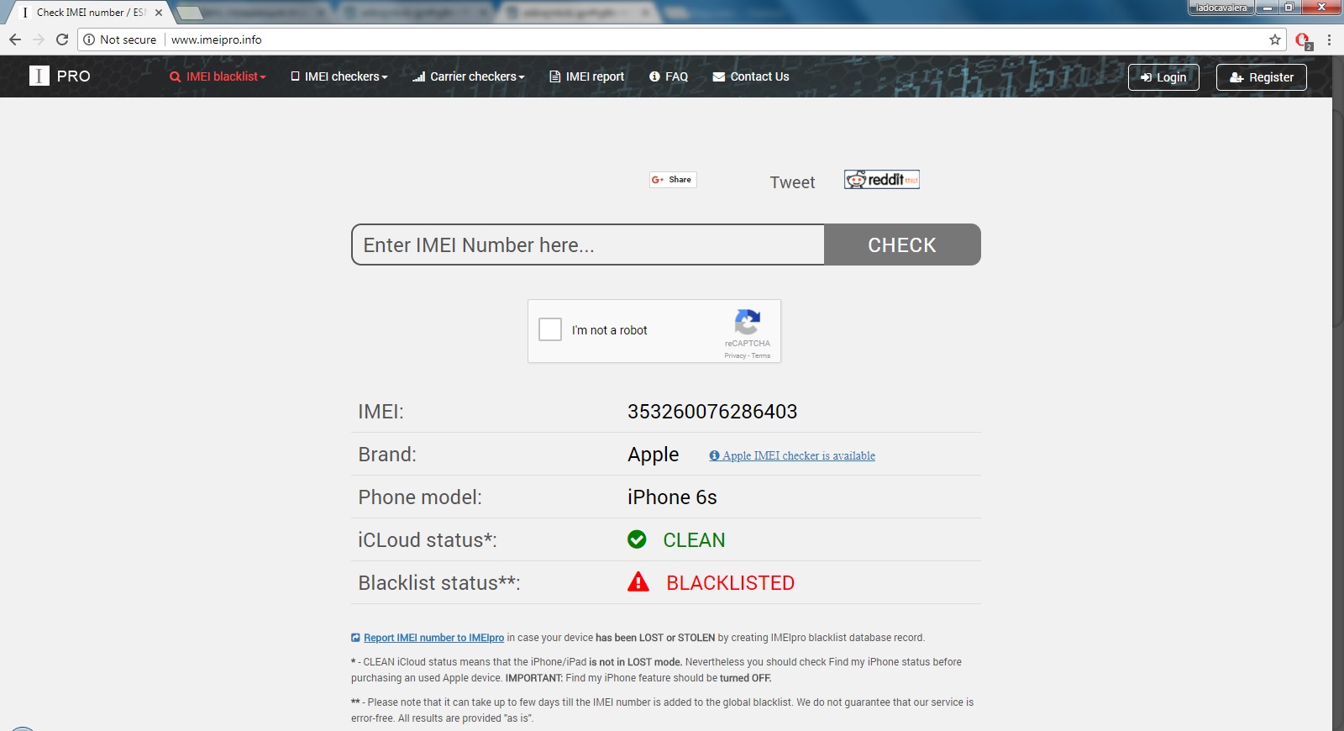1344x731 pixels.
Task: Click the phone model value iPhone 6s
Action: [x=672, y=497]
